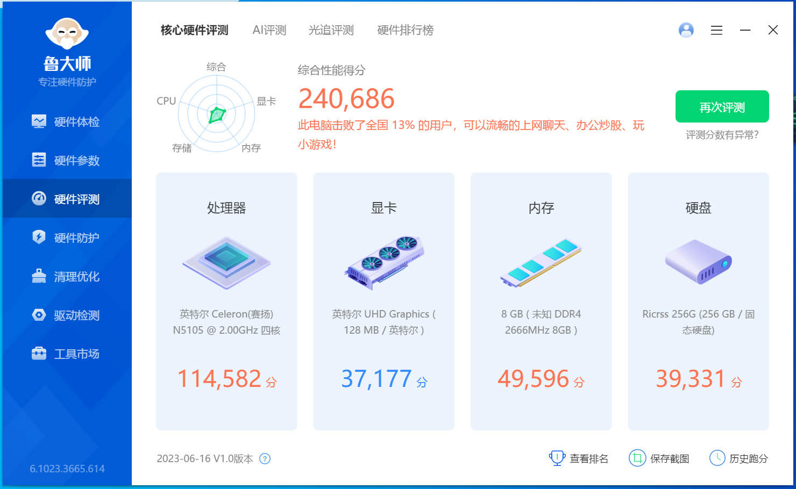This screenshot has height=489, width=796.
Task: Open version help with the question mark
Action: click(264, 459)
